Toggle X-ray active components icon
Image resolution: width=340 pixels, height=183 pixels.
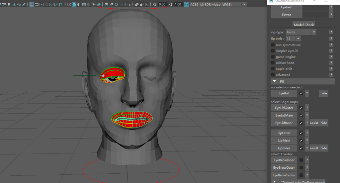tap(142, 4)
